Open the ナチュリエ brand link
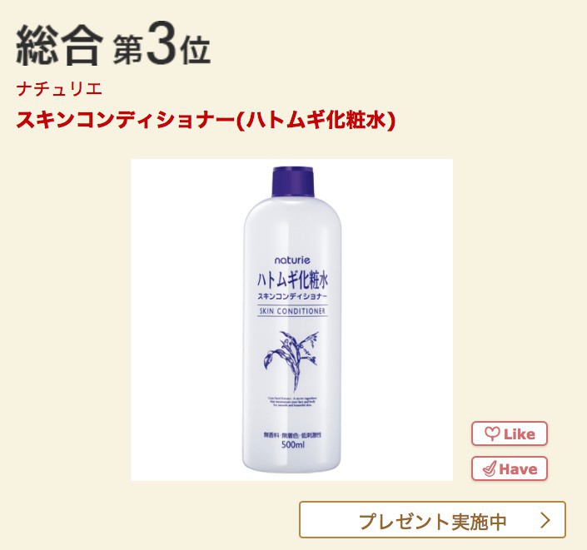The height and width of the screenshot is (550, 587). [59, 89]
